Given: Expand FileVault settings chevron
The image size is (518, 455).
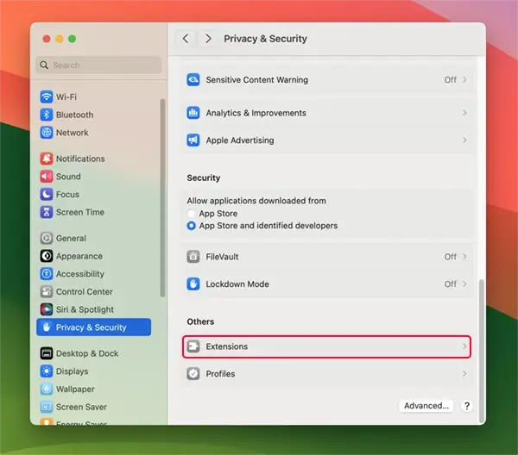Looking at the screenshot, I should [464, 257].
